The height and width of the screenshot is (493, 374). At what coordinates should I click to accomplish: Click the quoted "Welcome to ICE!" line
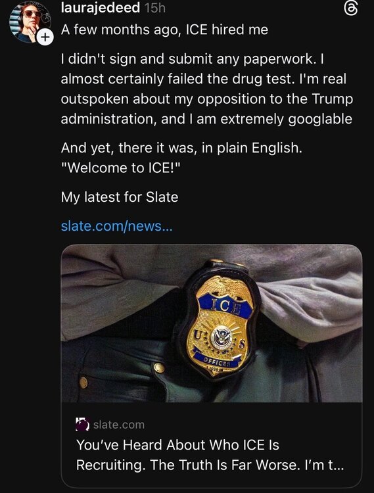coord(121,168)
